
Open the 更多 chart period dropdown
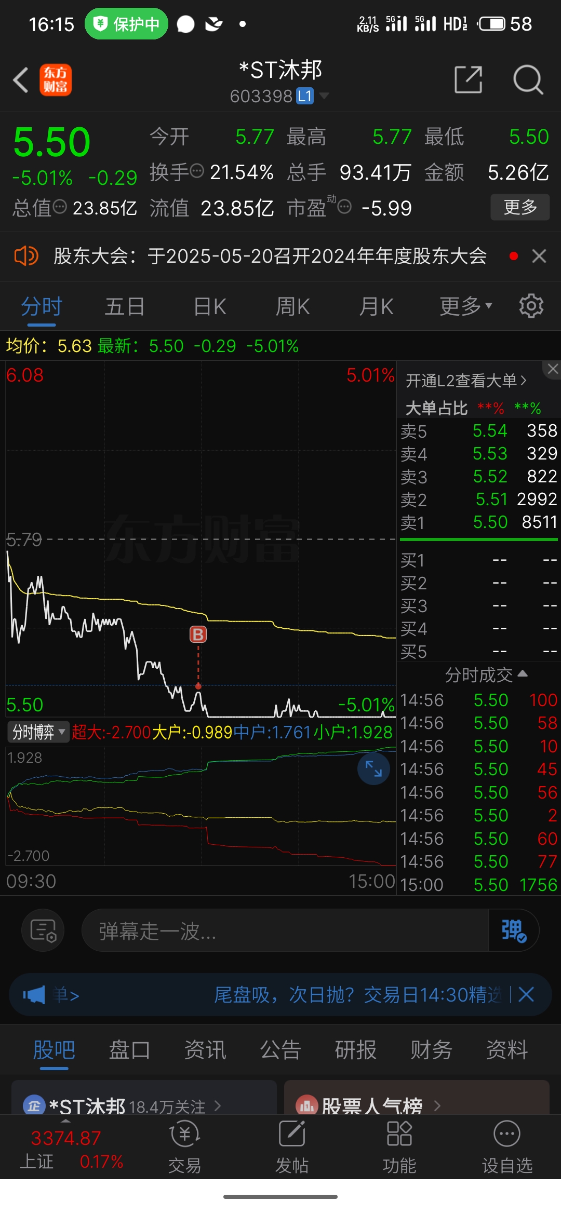[465, 306]
